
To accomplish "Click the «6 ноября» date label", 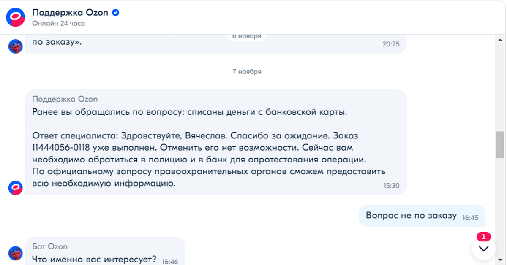I will point(247,37).
